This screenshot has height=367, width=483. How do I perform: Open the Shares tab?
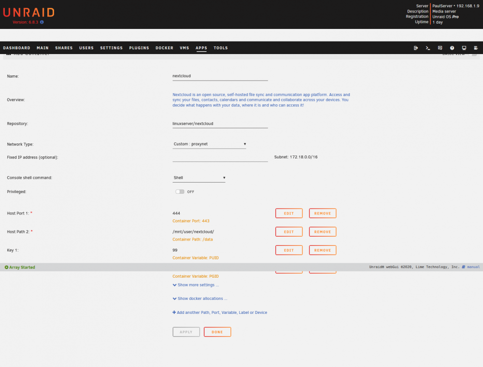tap(64, 48)
